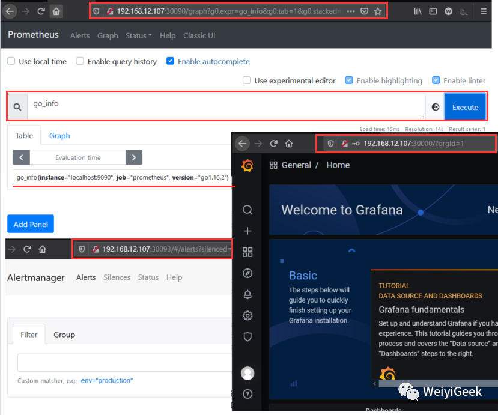Open the Grafana logo menu
This screenshot has width=498, height=415.
pos(247,165)
